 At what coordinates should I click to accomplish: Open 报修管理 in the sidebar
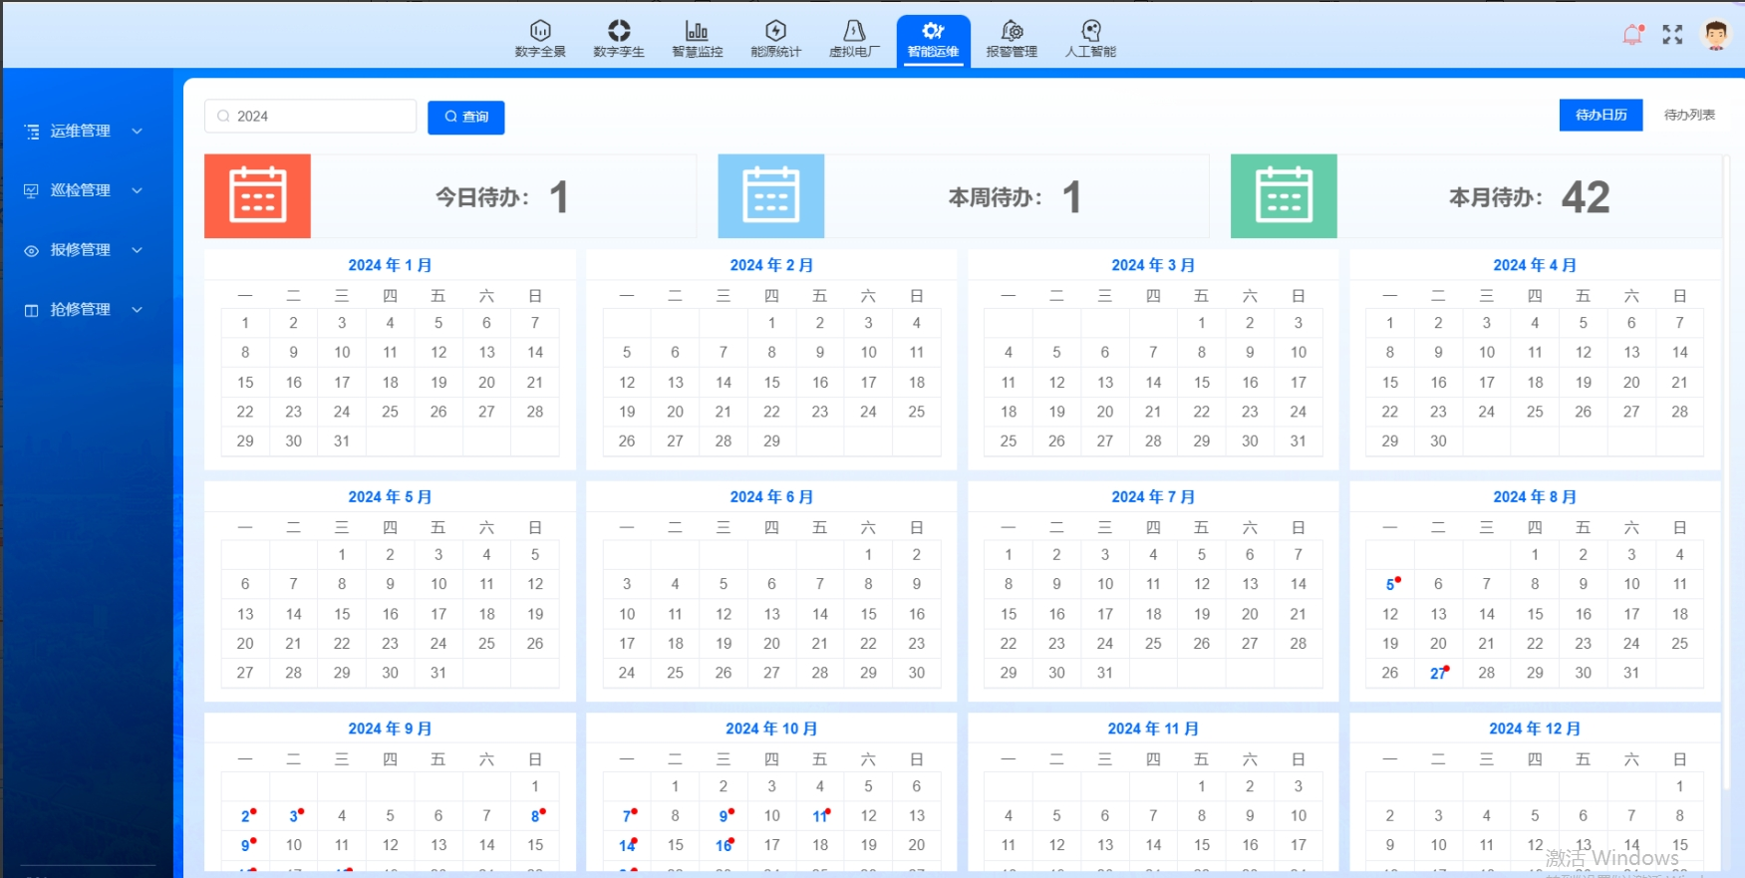pyautogui.click(x=81, y=250)
